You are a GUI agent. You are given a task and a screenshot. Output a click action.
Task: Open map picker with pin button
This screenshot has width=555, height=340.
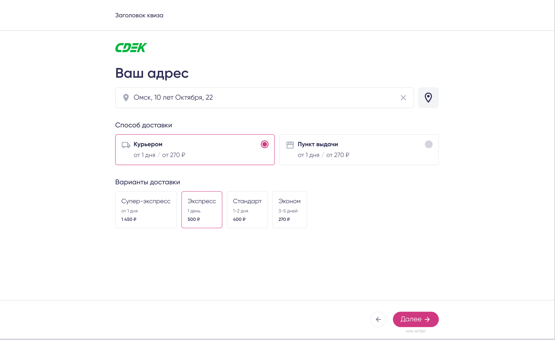[428, 98]
